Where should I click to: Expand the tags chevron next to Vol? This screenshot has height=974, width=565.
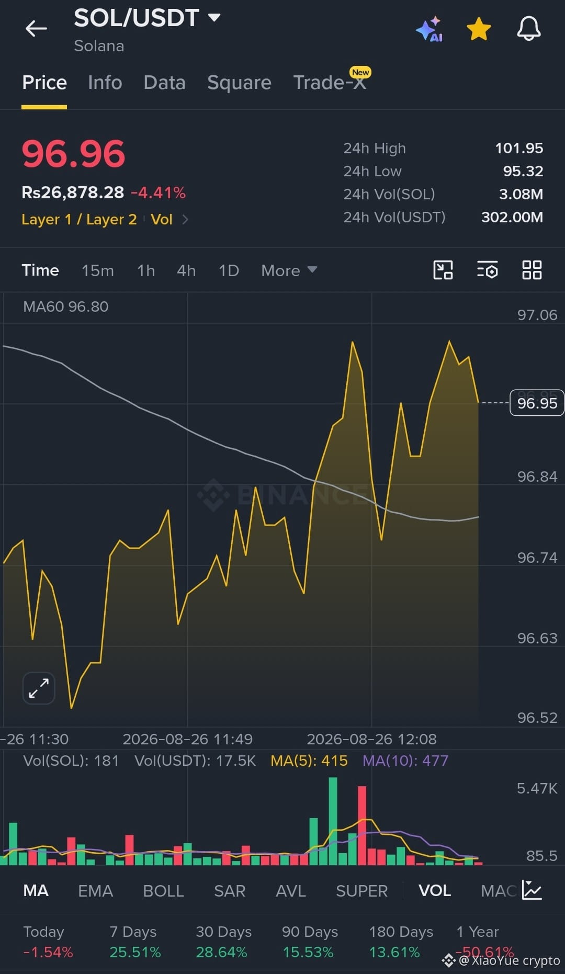[185, 220]
